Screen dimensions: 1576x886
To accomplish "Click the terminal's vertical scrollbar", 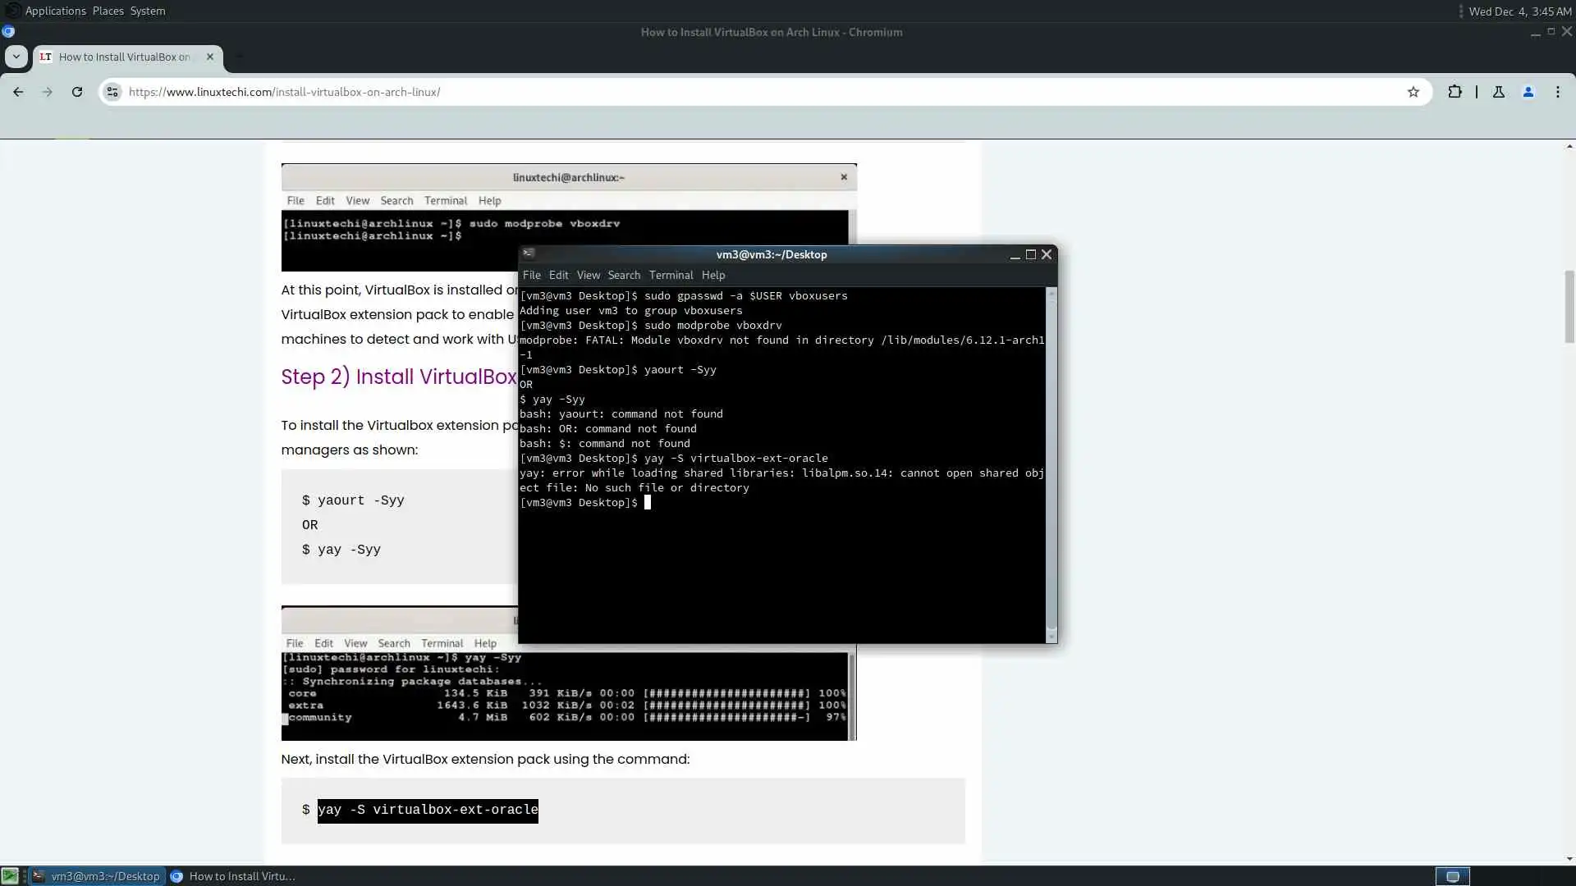I will [x=1051, y=459].
